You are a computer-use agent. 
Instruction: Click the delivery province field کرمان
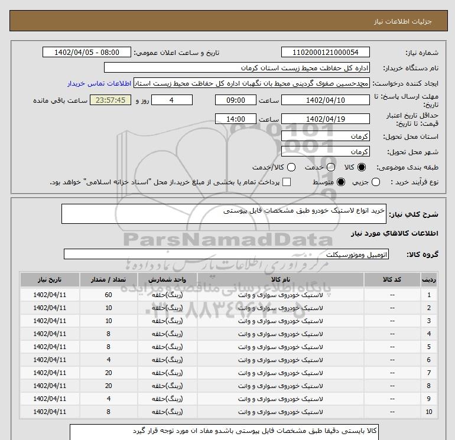[x=325, y=136]
